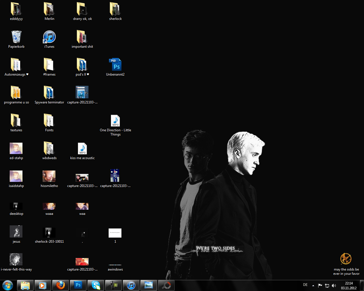364x291 pixels.
Task: Click the Show Desktop strip on the taskbar
Action: tap(362, 285)
